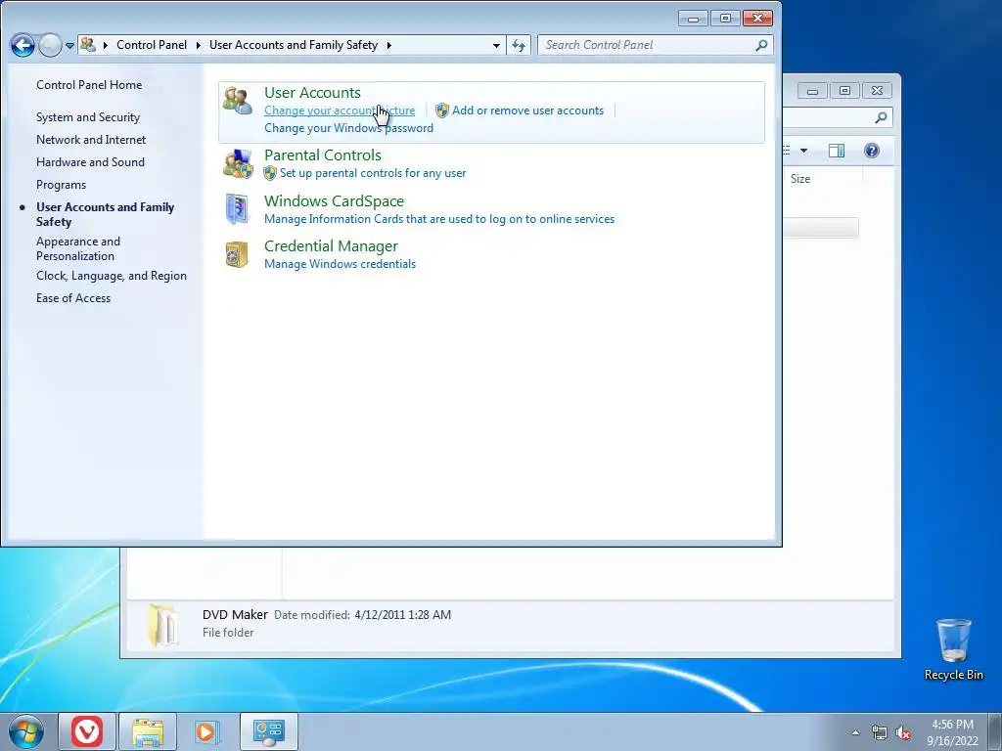Click Add or remove user accounts
This screenshot has width=1002, height=751.
click(527, 110)
